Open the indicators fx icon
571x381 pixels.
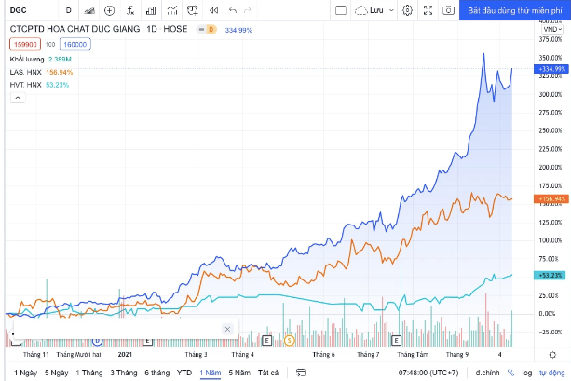(131, 10)
